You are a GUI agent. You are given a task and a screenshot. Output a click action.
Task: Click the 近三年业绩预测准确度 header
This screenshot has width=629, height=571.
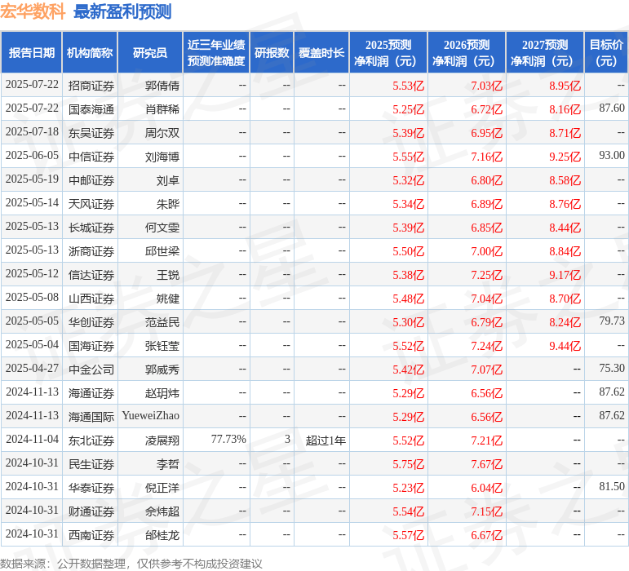click(216, 53)
